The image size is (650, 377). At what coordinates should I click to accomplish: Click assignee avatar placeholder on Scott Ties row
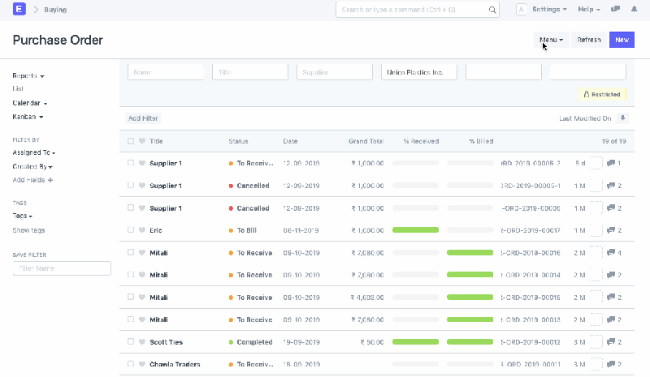pos(596,342)
